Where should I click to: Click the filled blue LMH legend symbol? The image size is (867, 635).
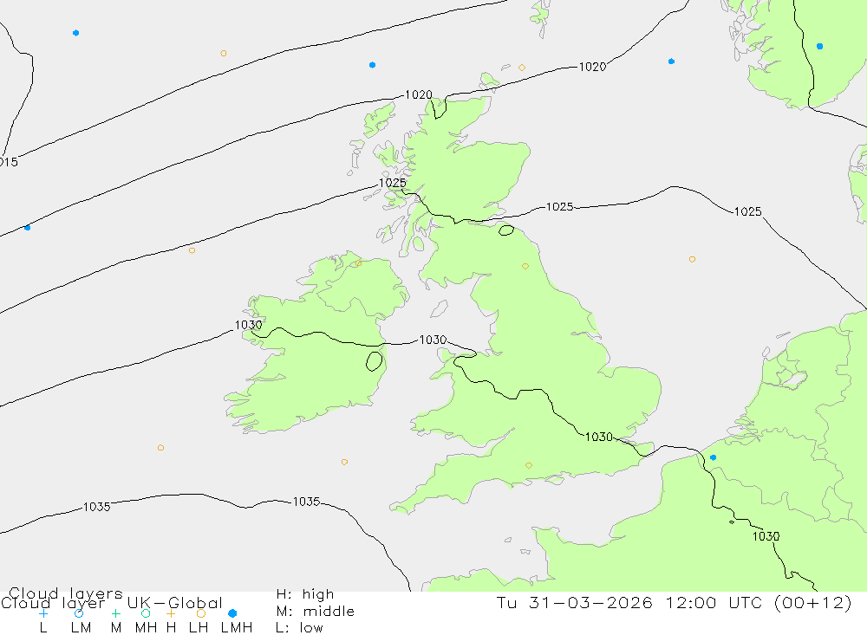(x=232, y=613)
